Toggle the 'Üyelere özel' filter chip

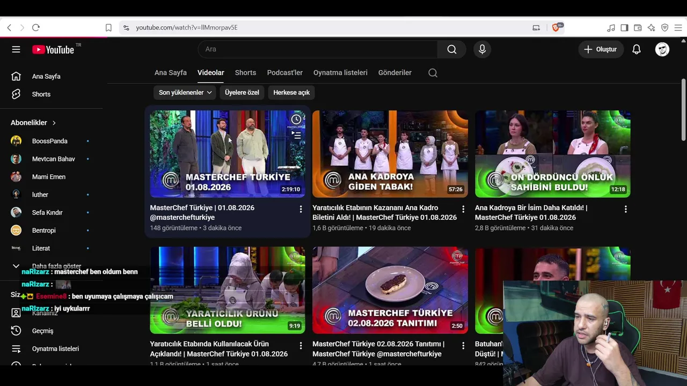(242, 93)
